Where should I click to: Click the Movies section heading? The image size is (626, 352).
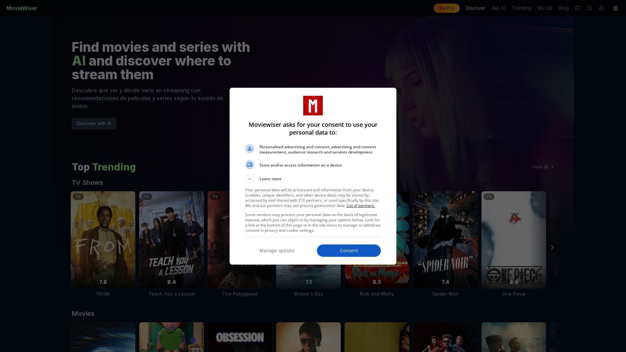pos(83,314)
